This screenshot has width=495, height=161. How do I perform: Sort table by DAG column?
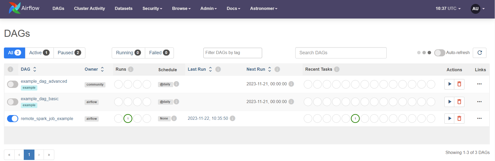(x=28, y=69)
